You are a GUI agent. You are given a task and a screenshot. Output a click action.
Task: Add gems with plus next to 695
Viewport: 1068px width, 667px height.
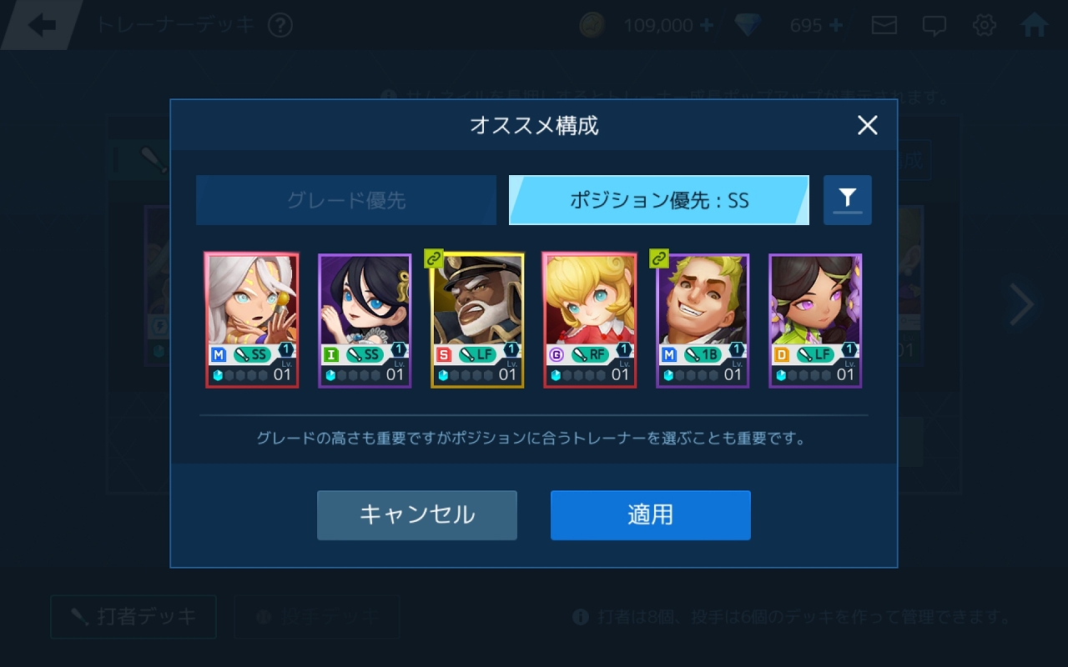836,25
